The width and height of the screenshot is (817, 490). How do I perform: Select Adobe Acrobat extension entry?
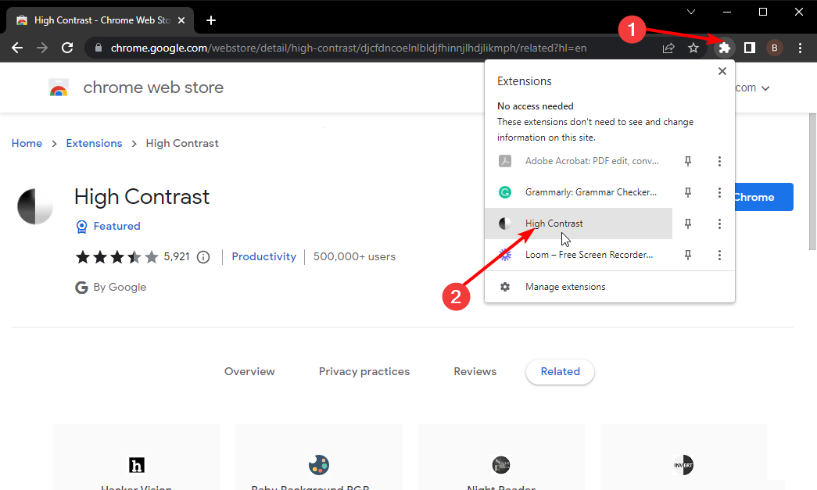pos(579,161)
